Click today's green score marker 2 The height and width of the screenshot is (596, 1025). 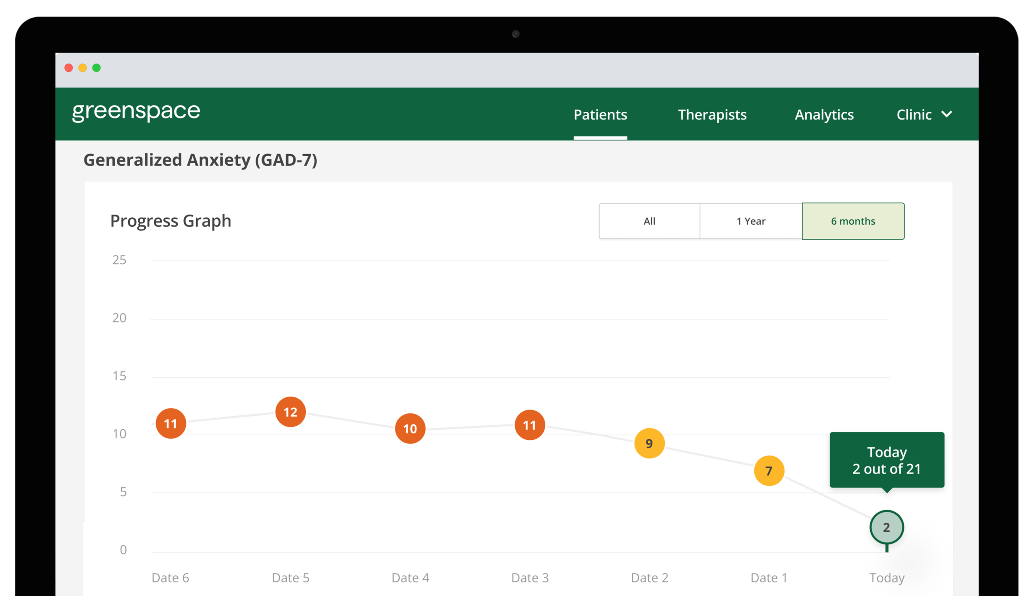886,527
